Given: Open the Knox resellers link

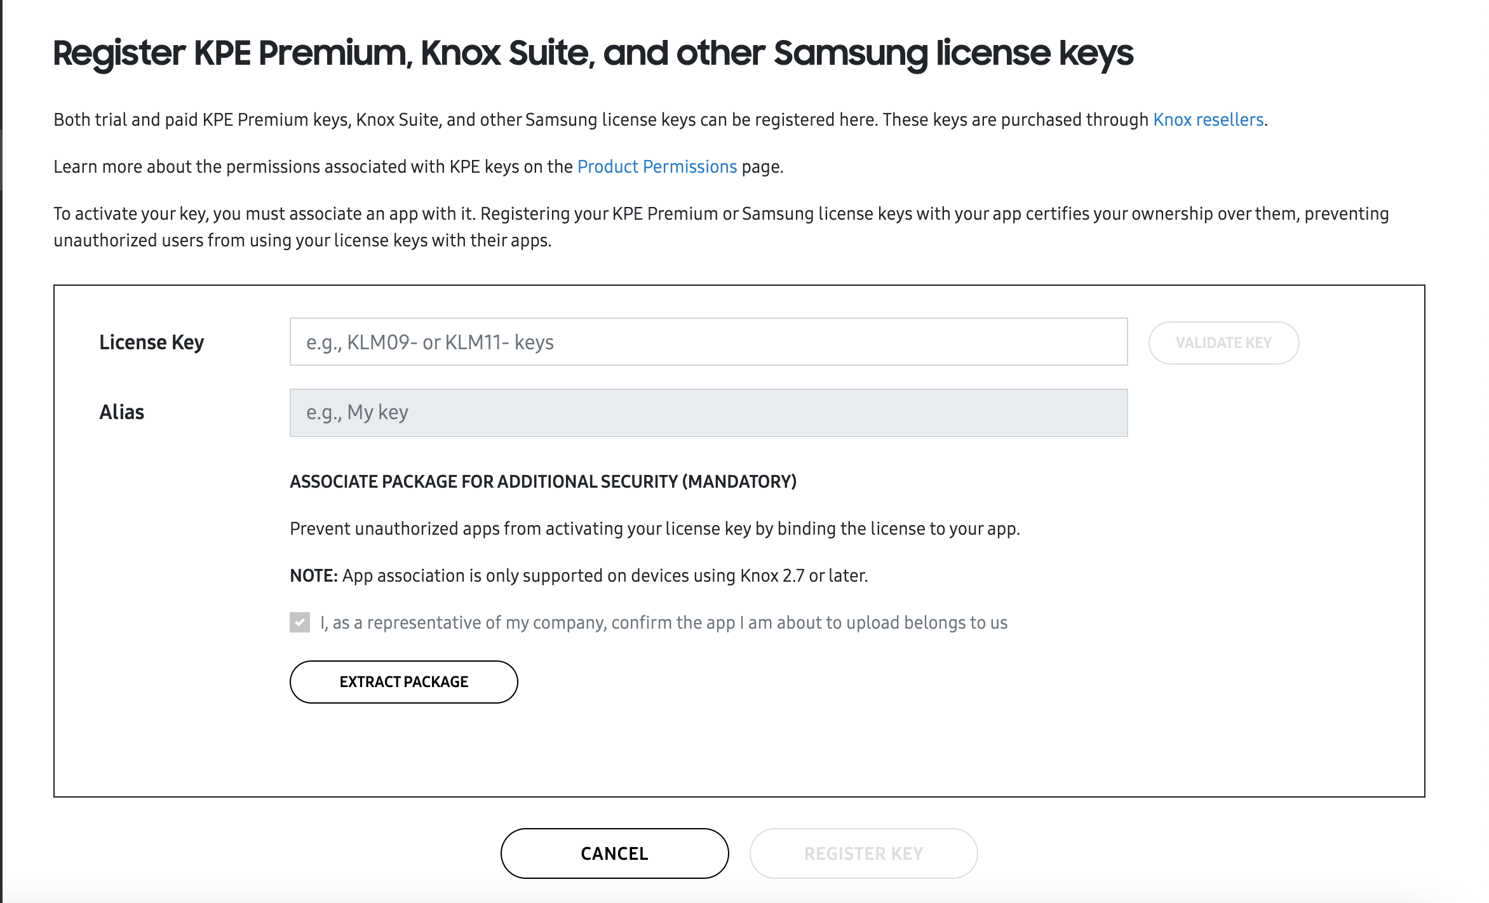Looking at the screenshot, I should pos(1208,120).
